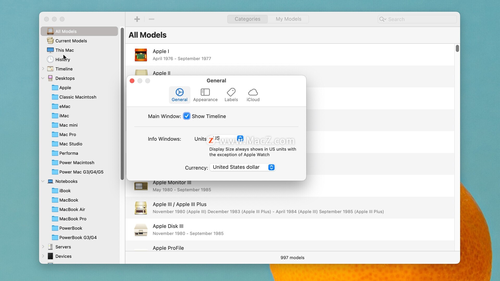Click the minus remove model icon
500x281 pixels.
[152, 19]
